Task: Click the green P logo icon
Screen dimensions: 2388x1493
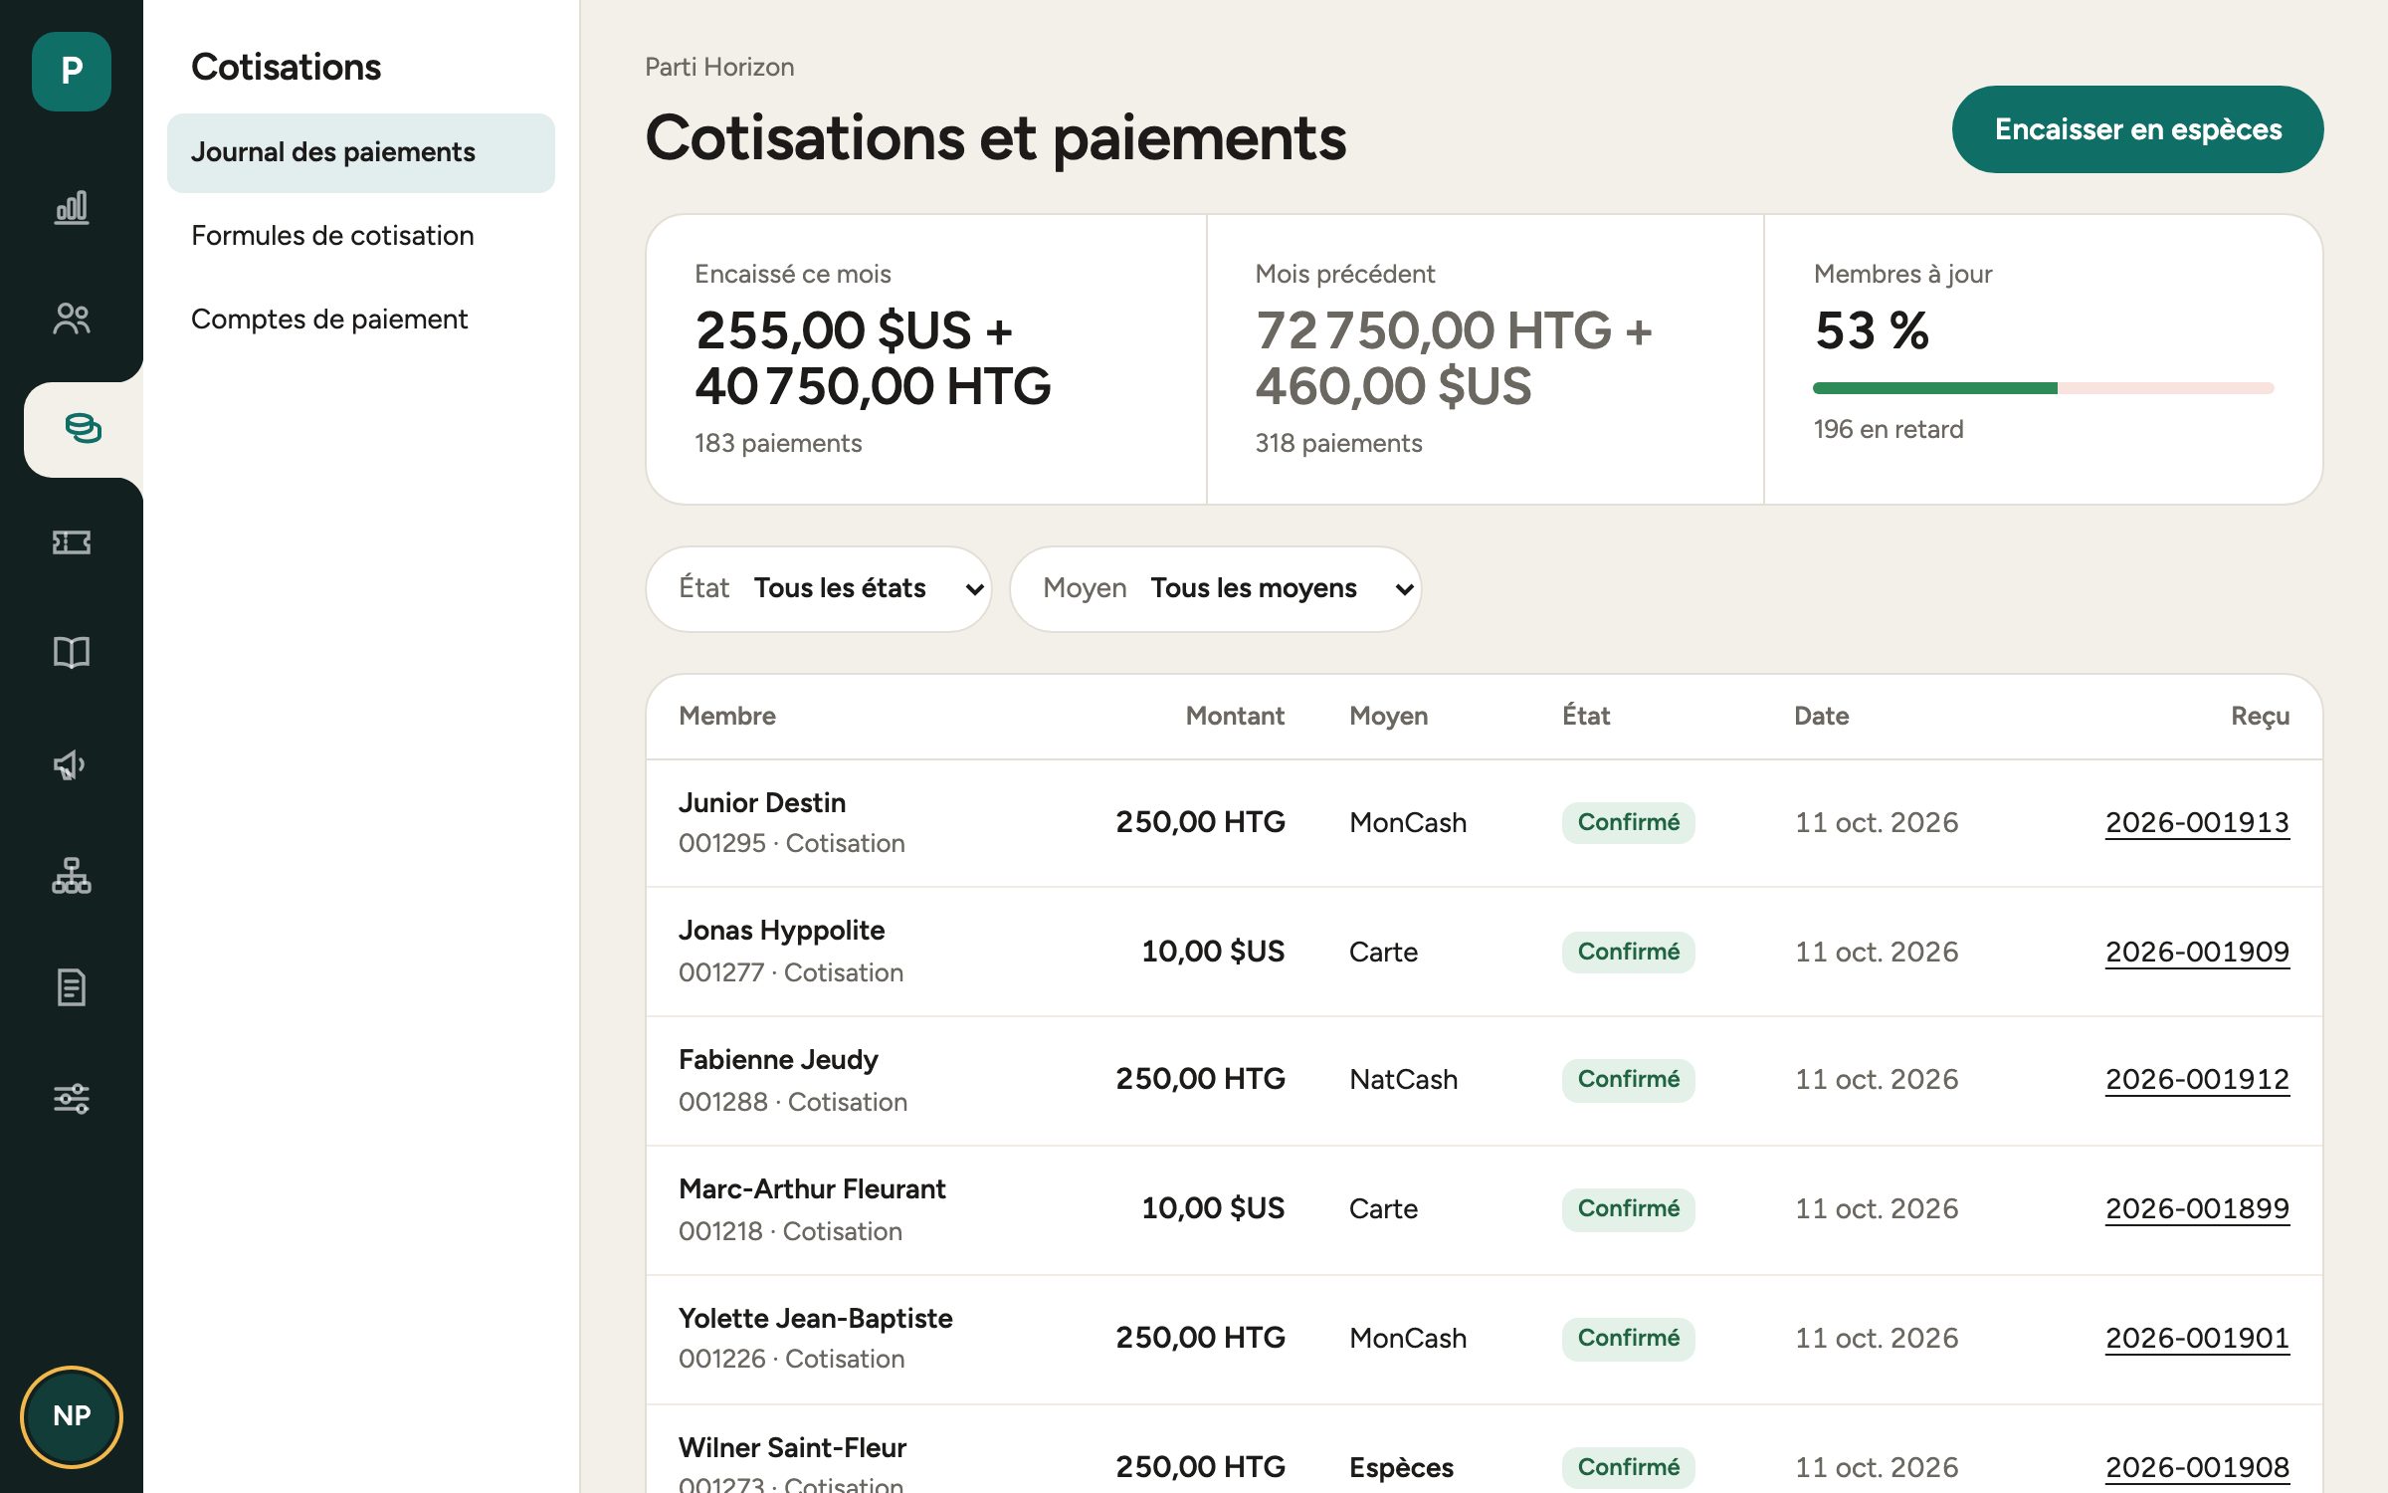Action: point(72,71)
